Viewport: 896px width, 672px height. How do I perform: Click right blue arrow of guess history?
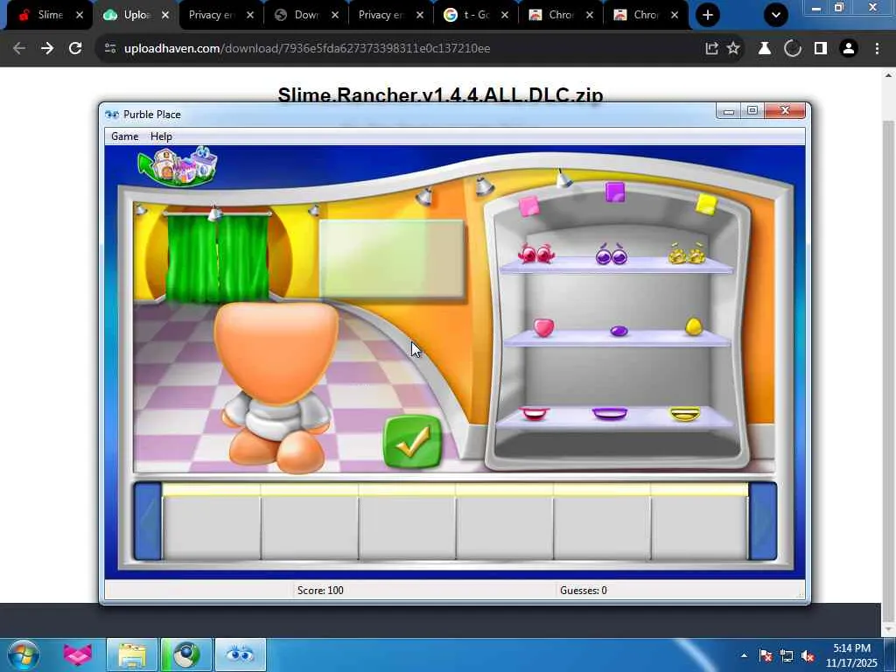pos(763,521)
